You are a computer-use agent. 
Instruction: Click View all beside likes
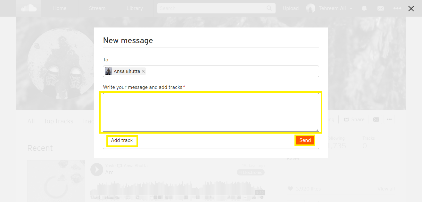(386, 189)
